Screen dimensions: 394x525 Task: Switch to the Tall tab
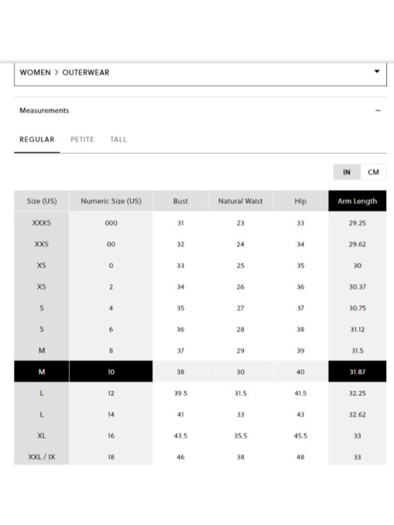click(118, 139)
